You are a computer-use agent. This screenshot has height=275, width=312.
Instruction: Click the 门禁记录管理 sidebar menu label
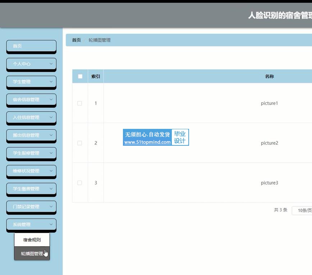(x=26, y=207)
